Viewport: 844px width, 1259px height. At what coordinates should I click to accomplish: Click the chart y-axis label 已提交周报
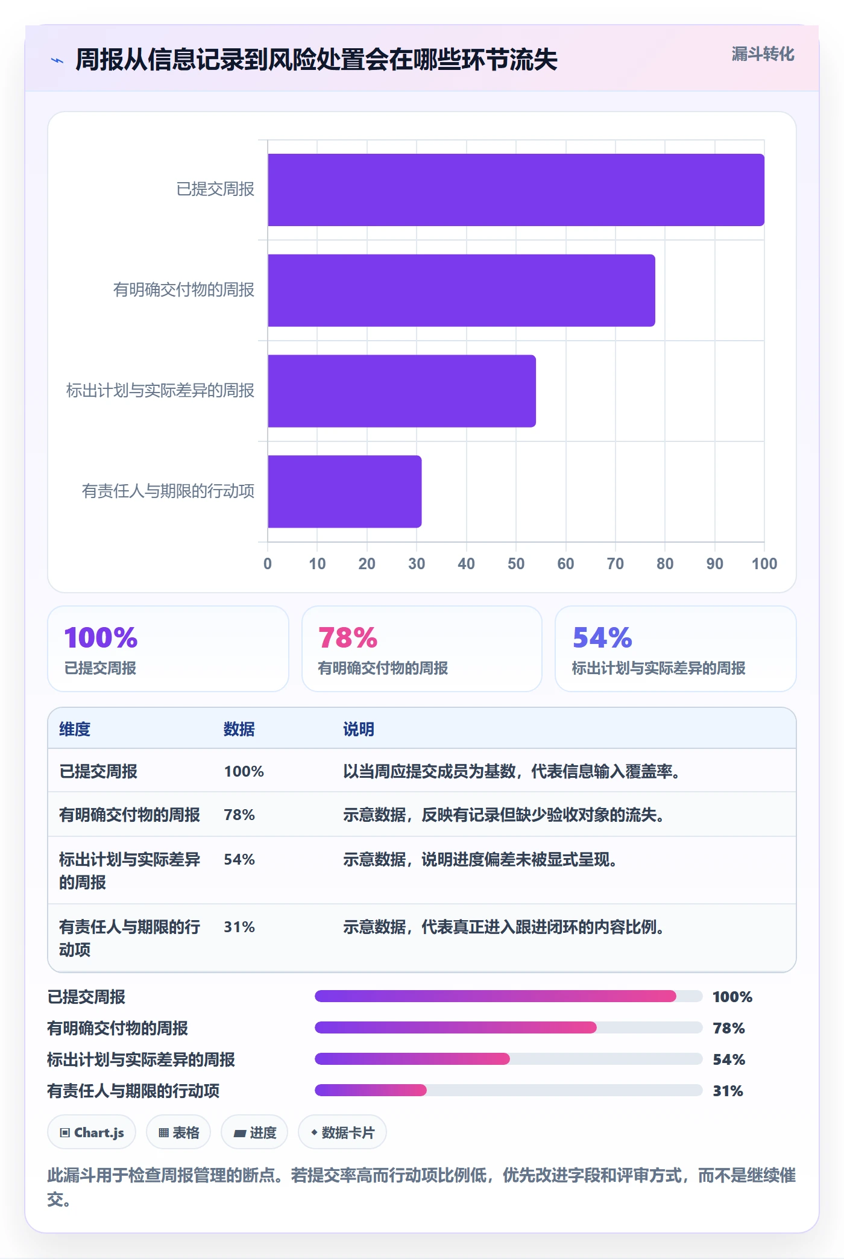point(215,189)
